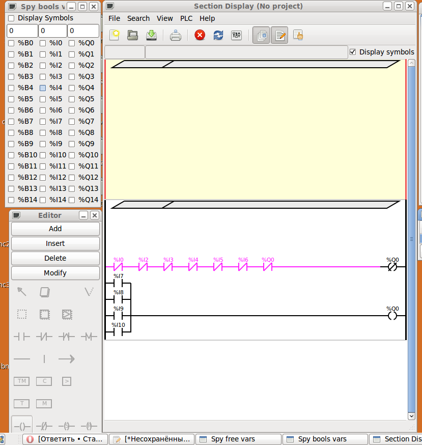Select the pointer arrow tool in Editor
The image size is (422, 445).
[x=22, y=292]
